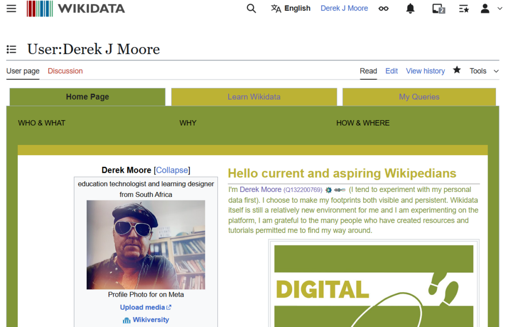This screenshot has height=327, width=508.
Task: Expand the user menu chevron
Action: click(x=500, y=9)
